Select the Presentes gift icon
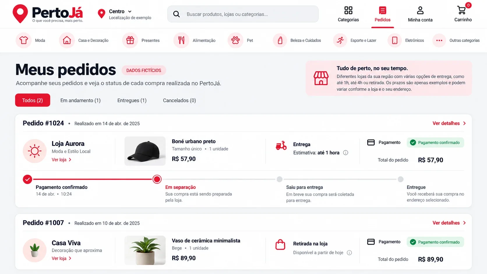This screenshot has width=487, height=274. point(130,40)
